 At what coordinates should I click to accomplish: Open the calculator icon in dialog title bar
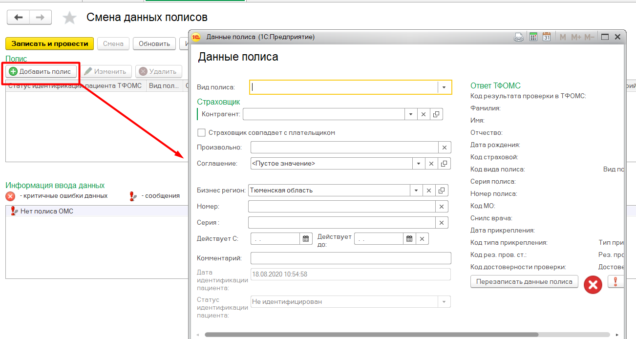click(x=533, y=37)
